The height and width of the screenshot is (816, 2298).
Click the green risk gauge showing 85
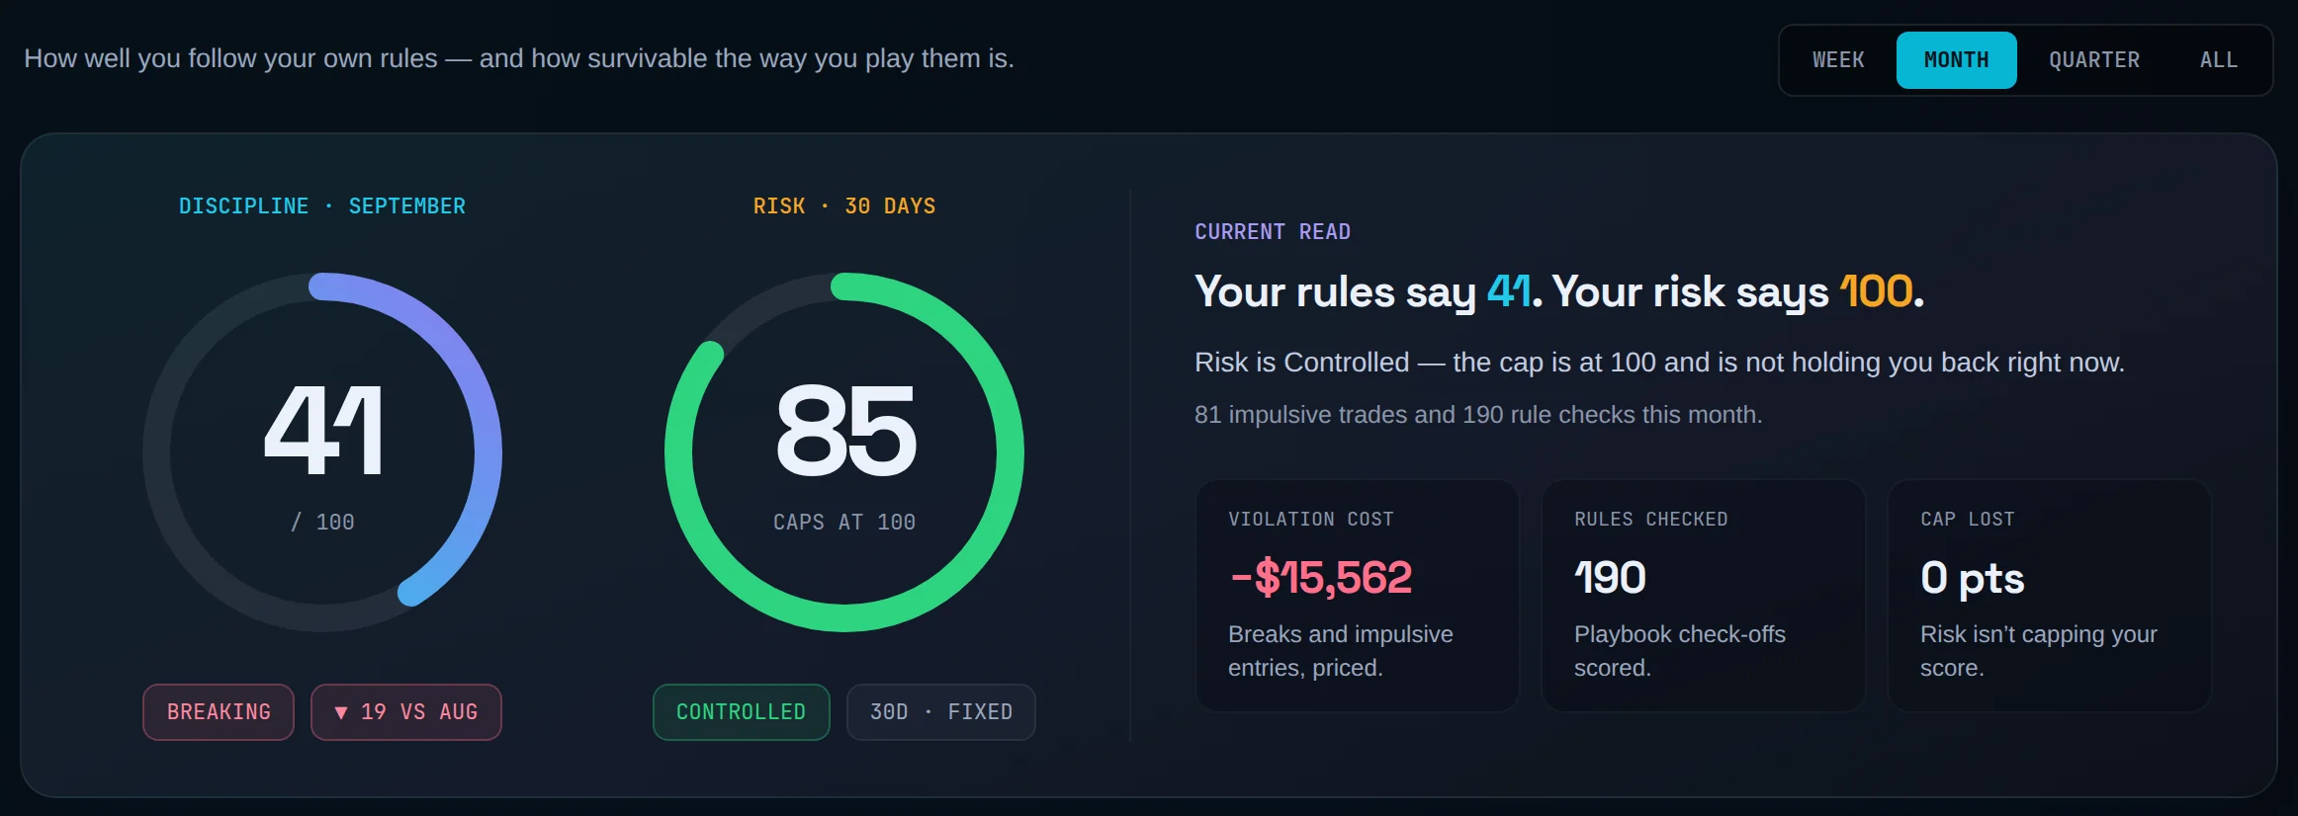844,452
